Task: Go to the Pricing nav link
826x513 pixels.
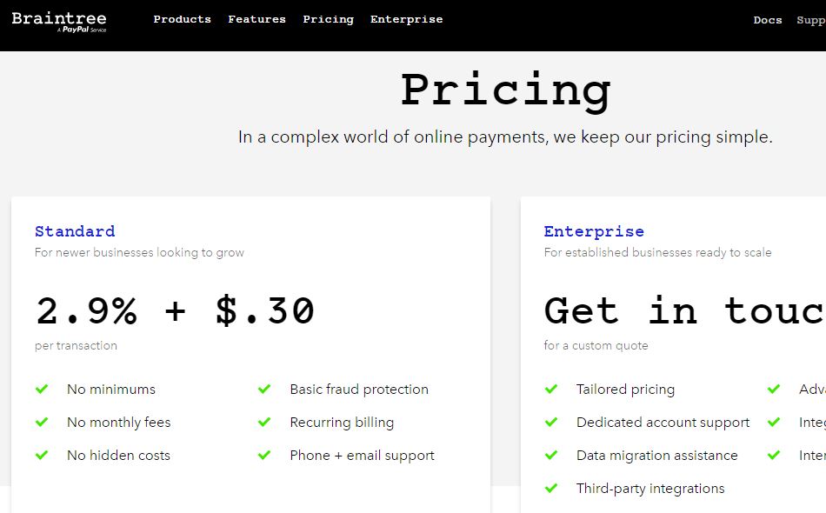Action: click(x=328, y=19)
